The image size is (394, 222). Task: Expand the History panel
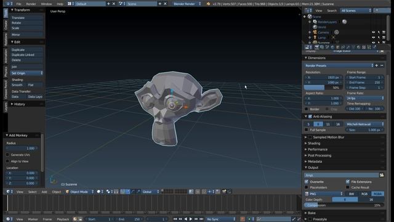click(19, 104)
